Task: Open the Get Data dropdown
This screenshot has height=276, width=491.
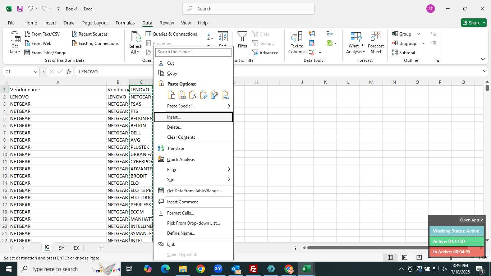Action: click(15, 43)
